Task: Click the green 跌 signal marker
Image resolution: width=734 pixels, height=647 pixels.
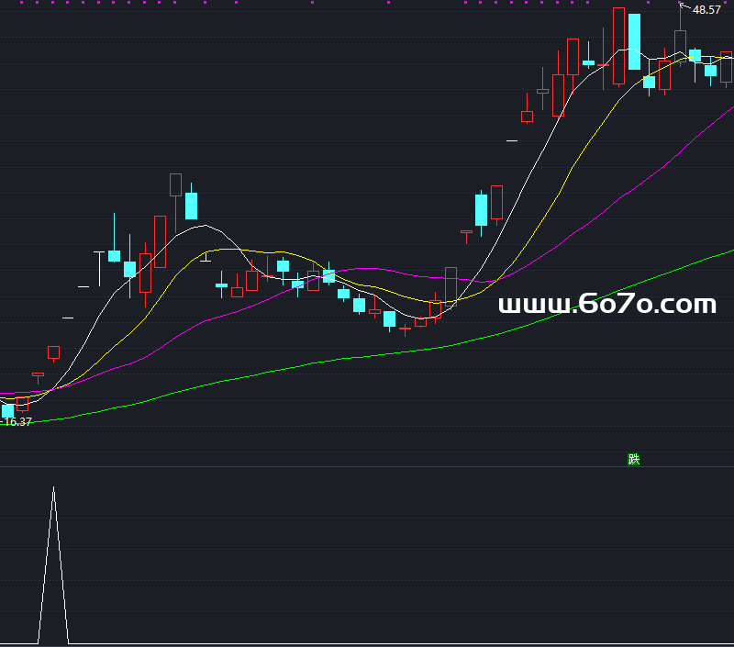Action: click(633, 459)
